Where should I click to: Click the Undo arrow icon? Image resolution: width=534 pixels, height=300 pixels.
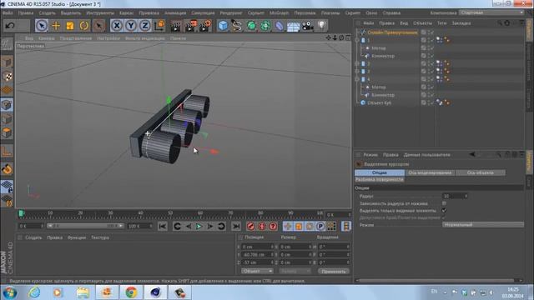click(10, 26)
